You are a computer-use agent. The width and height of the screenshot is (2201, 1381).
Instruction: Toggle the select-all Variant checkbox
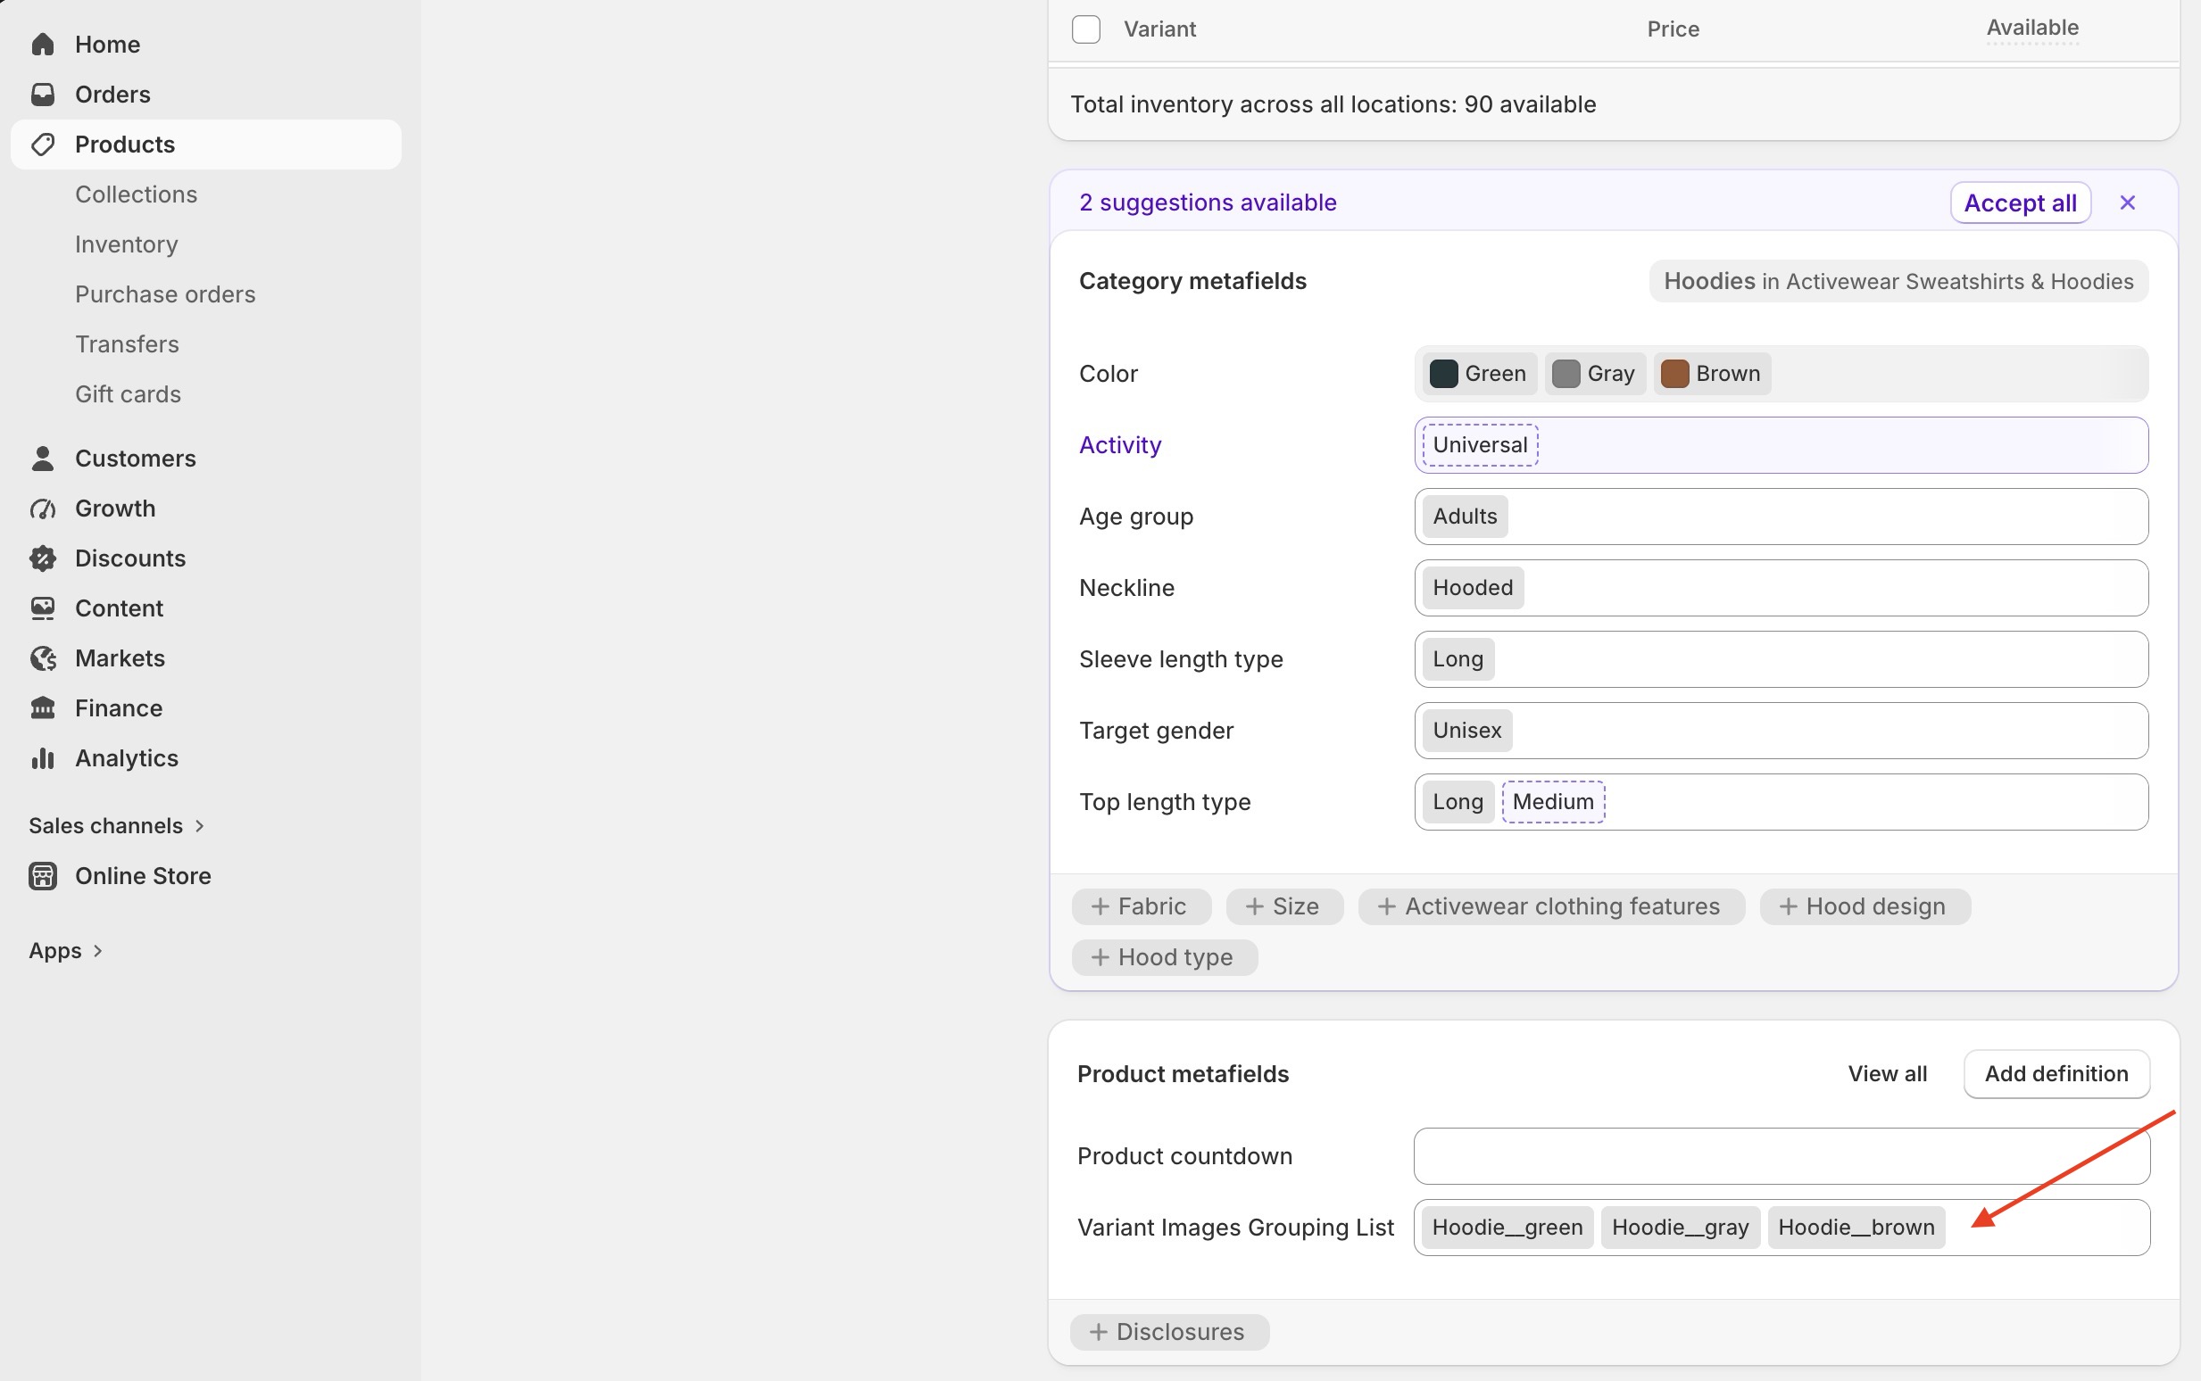point(1085,29)
